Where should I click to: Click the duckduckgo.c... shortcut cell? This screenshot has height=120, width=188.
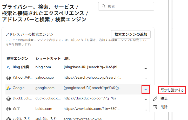click(48, 98)
